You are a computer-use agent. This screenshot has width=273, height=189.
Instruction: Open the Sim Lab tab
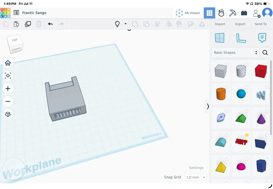point(221,13)
